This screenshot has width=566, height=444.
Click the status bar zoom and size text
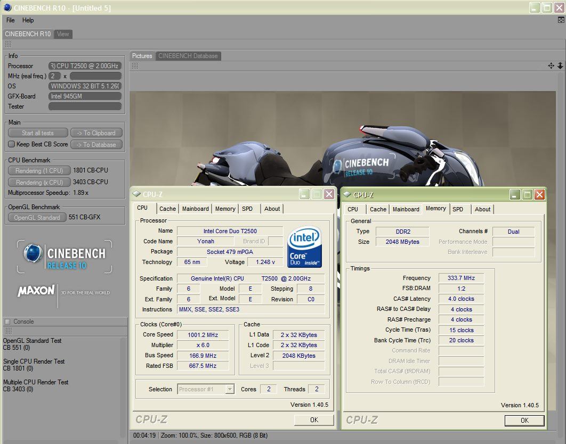pos(214,435)
